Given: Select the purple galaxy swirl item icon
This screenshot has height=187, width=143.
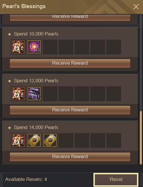Looking at the screenshot, I should [x=34, y=47].
